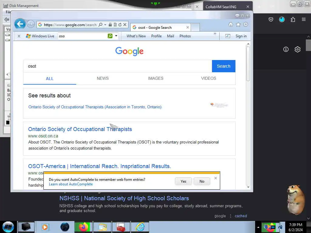This screenshot has height=233, width=311.
Task: Click the green Windows Live search button
Action: 110,36
